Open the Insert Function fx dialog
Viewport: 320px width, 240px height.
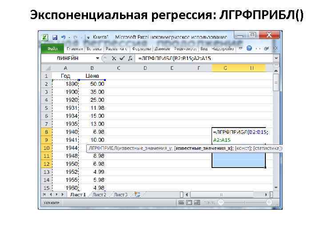[x=130, y=58]
